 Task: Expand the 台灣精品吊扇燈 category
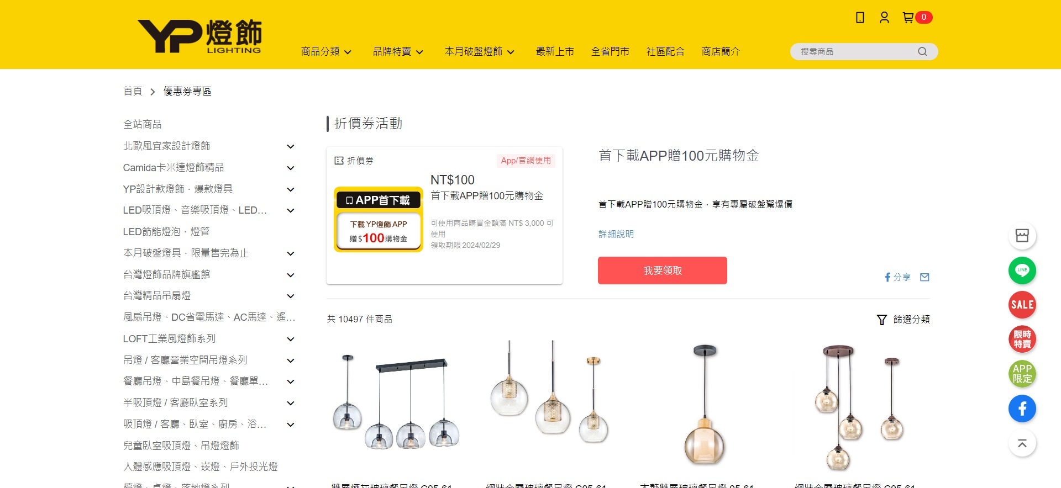[291, 296]
